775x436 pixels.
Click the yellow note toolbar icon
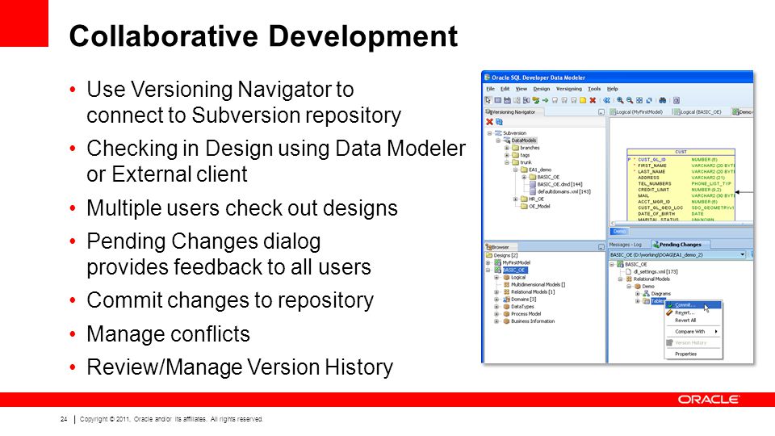tap(583, 100)
